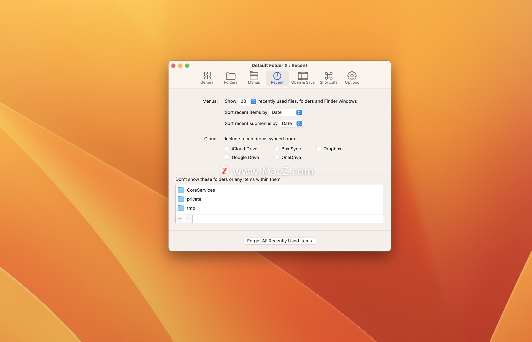Screen dimensions: 532x342
Task: Open Sort recent submenus by dropdown
Action: (291, 124)
